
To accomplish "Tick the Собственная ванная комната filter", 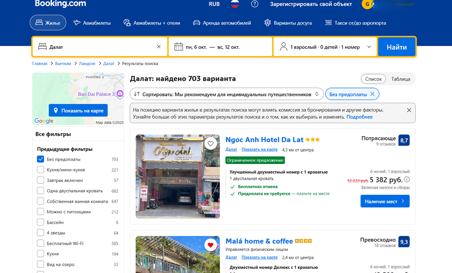I will coord(41,201).
